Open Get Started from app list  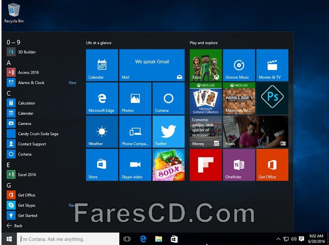click(x=42, y=216)
